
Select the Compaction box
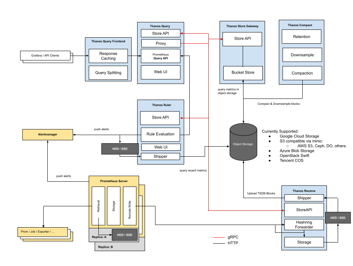click(x=302, y=73)
